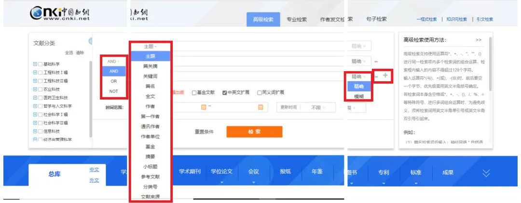Image resolution: width=521 pixels, height=203 pixels.
Task: Expand the 社会科学Ⅱ辑 plus icon
Action: pyautogui.click(x=35, y=123)
